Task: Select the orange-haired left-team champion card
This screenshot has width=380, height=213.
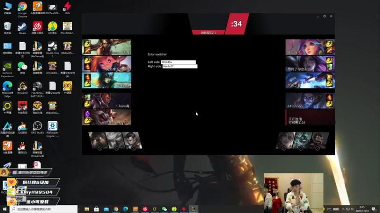Action: tap(106, 64)
